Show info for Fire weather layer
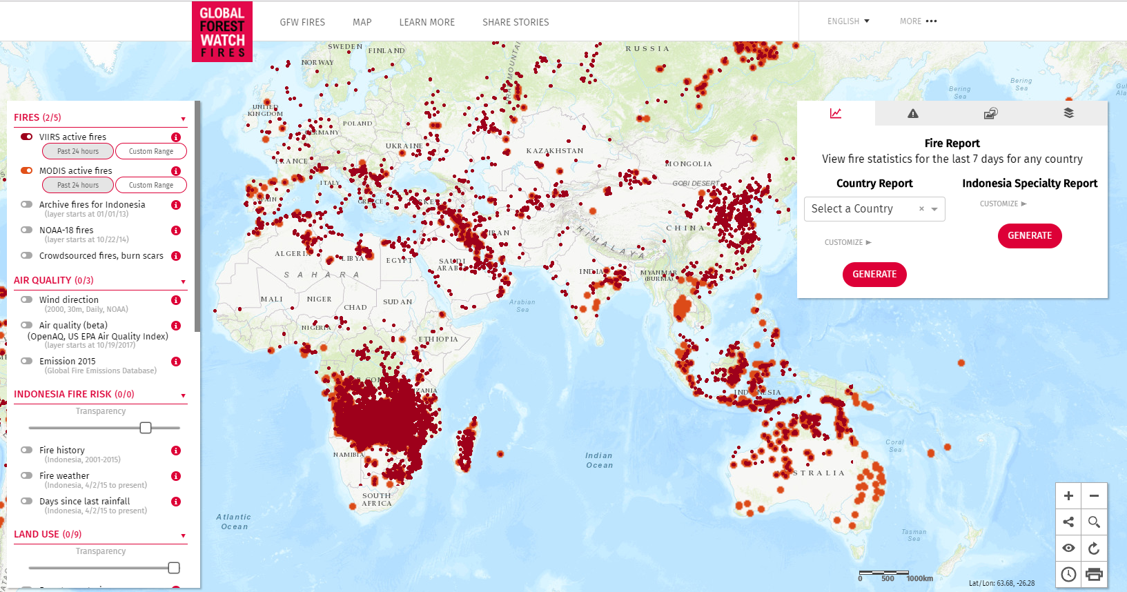This screenshot has width=1127, height=592. (x=176, y=476)
